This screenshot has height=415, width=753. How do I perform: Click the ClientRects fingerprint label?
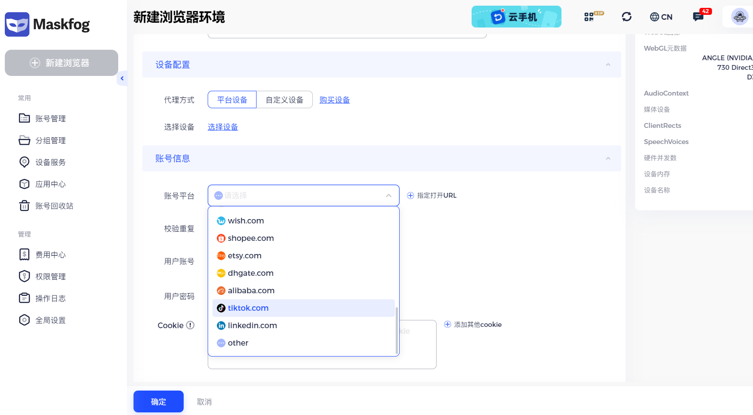coord(662,125)
